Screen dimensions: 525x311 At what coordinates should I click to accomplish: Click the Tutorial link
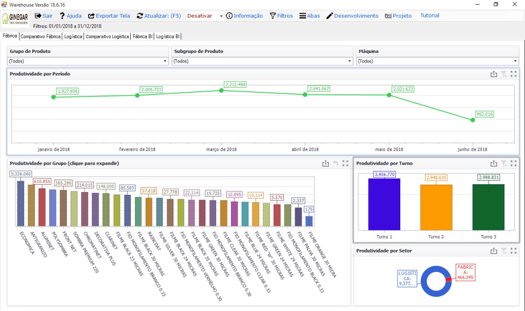pyautogui.click(x=430, y=15)
